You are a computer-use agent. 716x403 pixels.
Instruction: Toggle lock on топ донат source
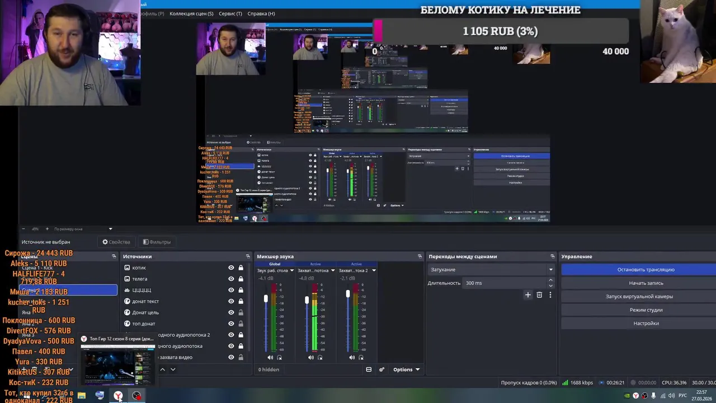tap(241, 324)
